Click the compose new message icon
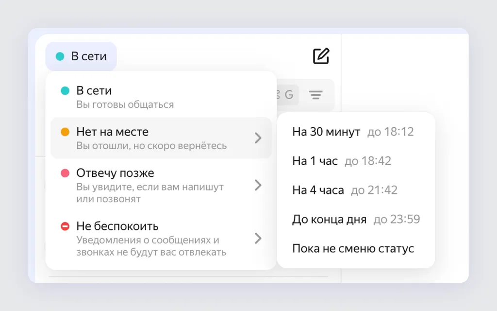 coord(321,56)
